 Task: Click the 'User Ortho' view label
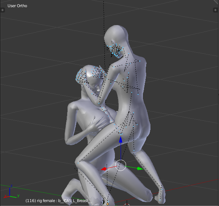coord(17,6)
